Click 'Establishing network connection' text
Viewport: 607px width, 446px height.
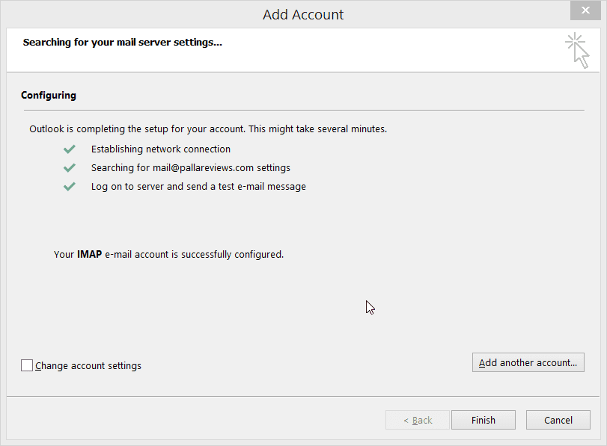161,149
